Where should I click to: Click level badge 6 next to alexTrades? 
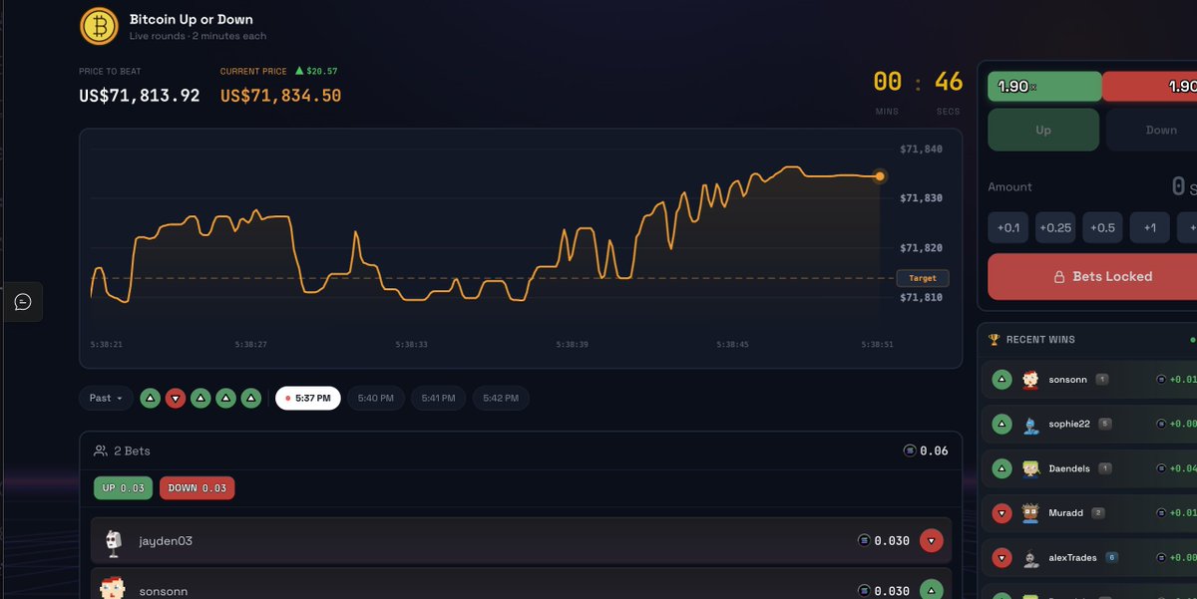click(1111, 557)
